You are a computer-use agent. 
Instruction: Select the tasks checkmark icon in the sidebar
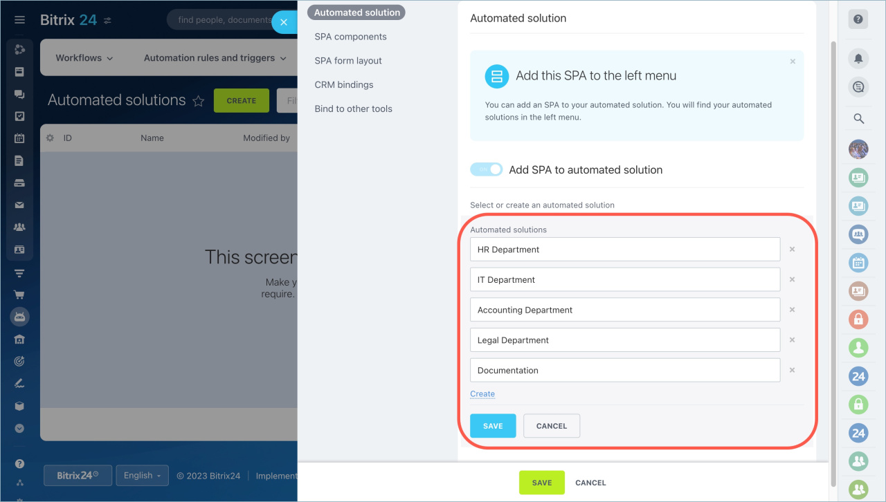(19, 115)
